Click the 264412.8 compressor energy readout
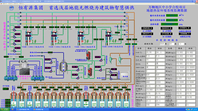The image size is (198, 111). (166, 28)
